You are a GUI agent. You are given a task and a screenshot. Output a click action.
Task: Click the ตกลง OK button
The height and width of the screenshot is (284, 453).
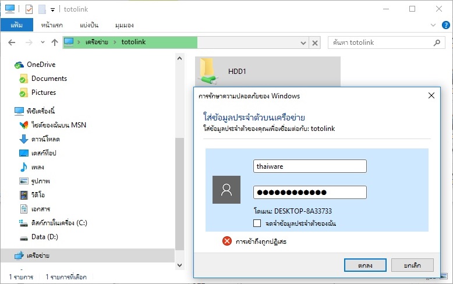365,265
